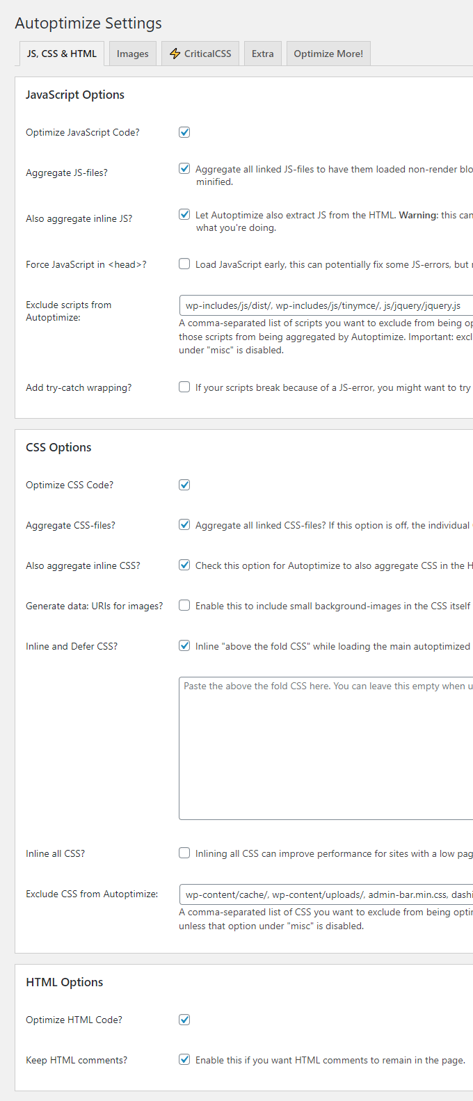473x1101 pixels.
Task: Open the Extra tab
Action: click(x=262, y=54)
